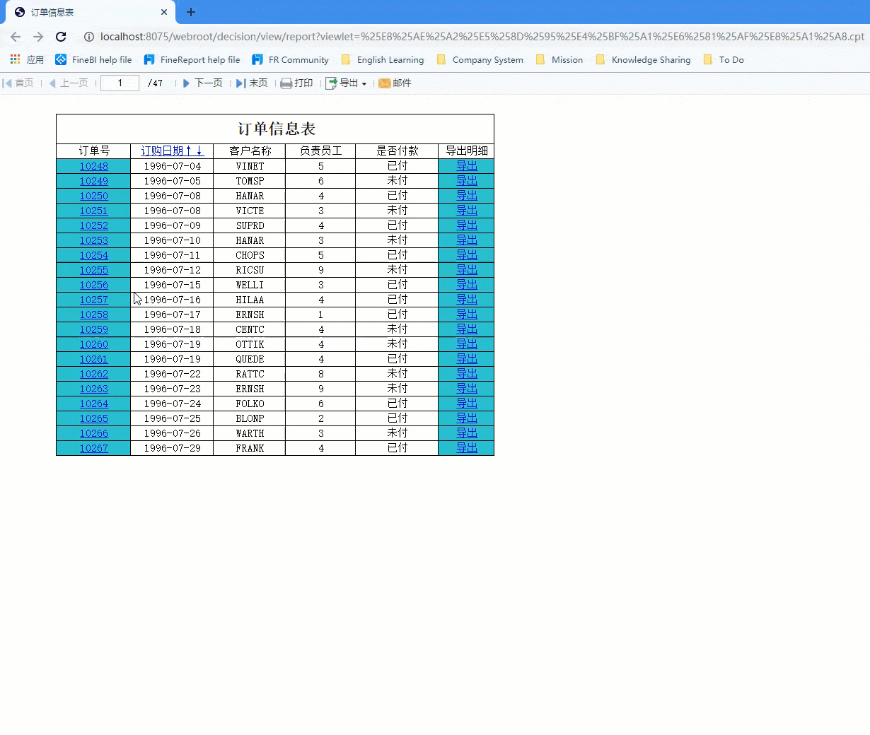Close the 订单信息表 browser tab
The width and height of the screenshot is (870, 735).
(x=164, y=12)
